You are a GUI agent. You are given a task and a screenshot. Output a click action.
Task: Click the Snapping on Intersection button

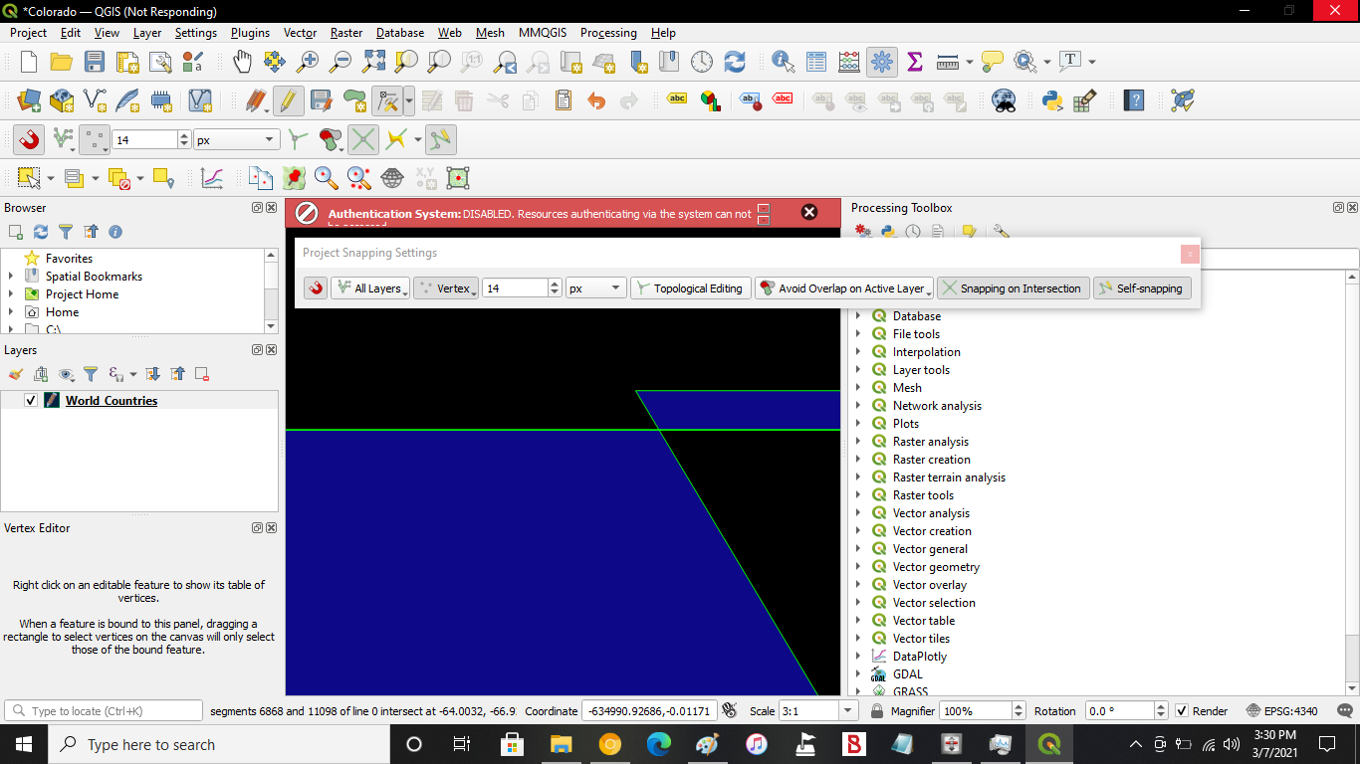(1013, 287)
